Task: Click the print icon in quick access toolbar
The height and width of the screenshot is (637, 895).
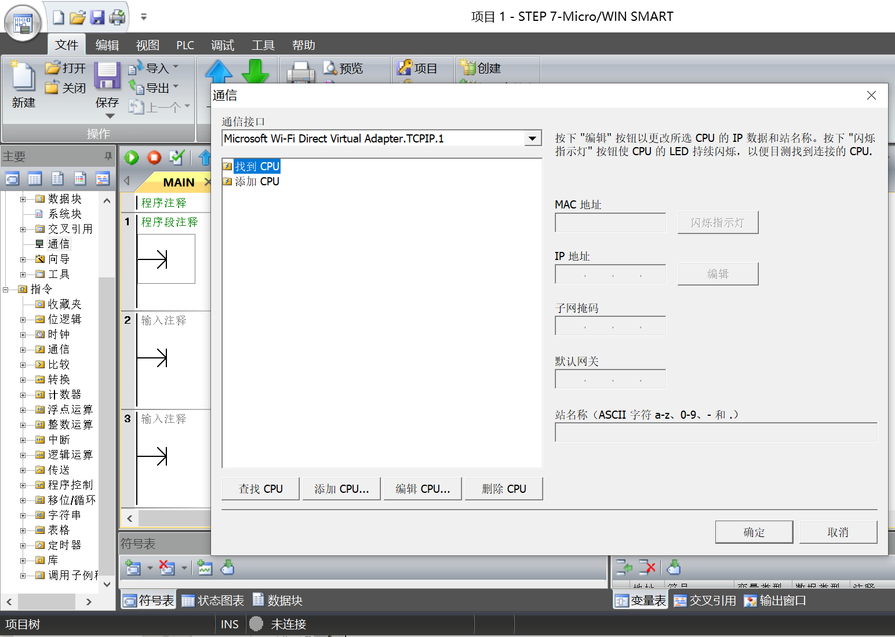Action: tap(117, 17)
